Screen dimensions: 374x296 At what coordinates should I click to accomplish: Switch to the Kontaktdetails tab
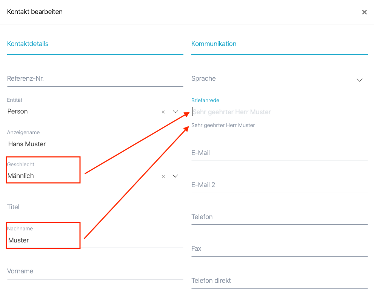click(x=28, y=44)
